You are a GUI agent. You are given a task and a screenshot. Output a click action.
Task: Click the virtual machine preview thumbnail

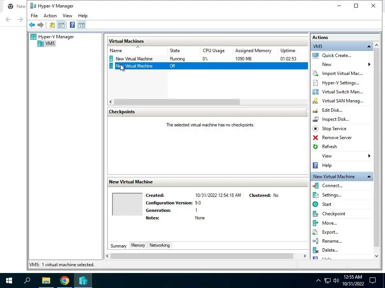pos(127,204)
